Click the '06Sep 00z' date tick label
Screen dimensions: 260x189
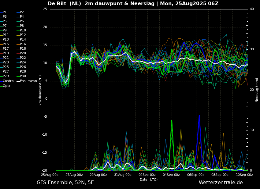[196, 175]
